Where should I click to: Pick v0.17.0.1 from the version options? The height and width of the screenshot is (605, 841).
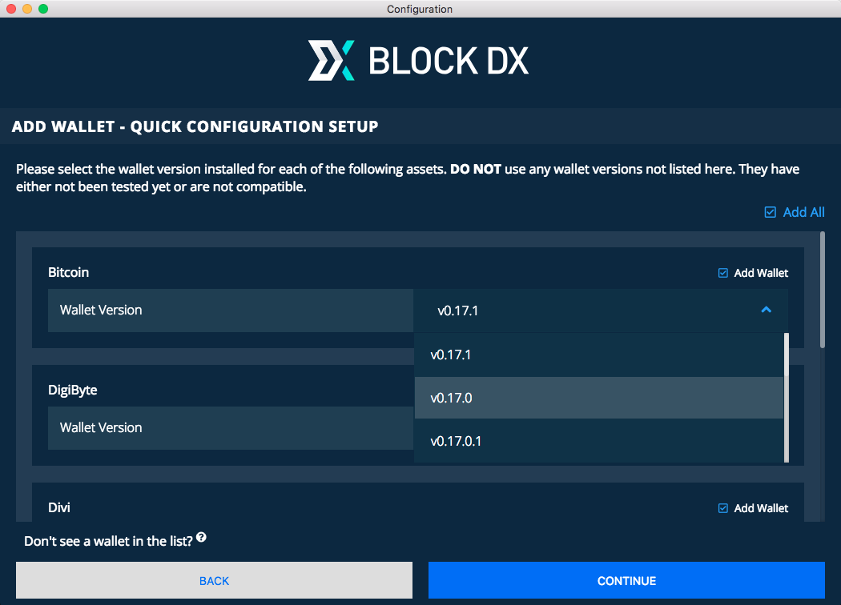point(598,441)
